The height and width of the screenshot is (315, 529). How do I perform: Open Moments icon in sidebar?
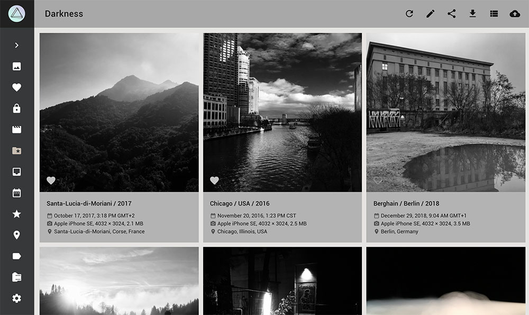point(16,172)
